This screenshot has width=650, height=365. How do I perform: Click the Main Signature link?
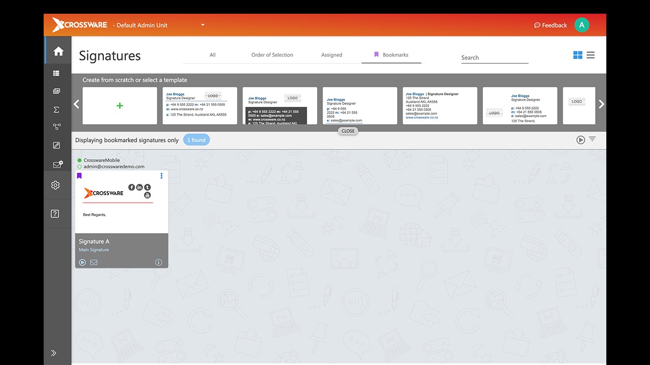94,250
